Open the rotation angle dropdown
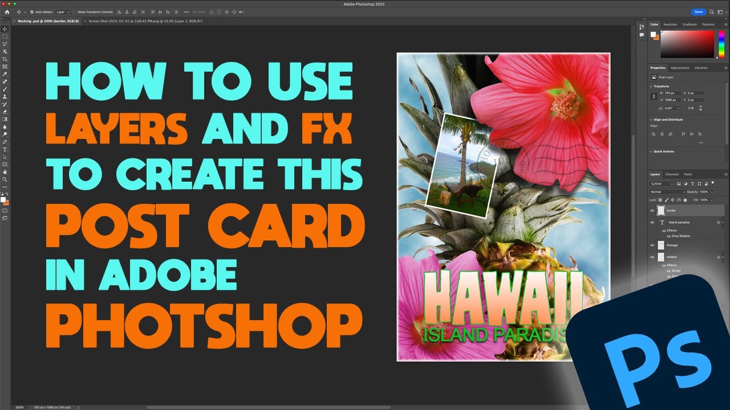The width and height of the screenshot is (730, 410). pos(679,108)
